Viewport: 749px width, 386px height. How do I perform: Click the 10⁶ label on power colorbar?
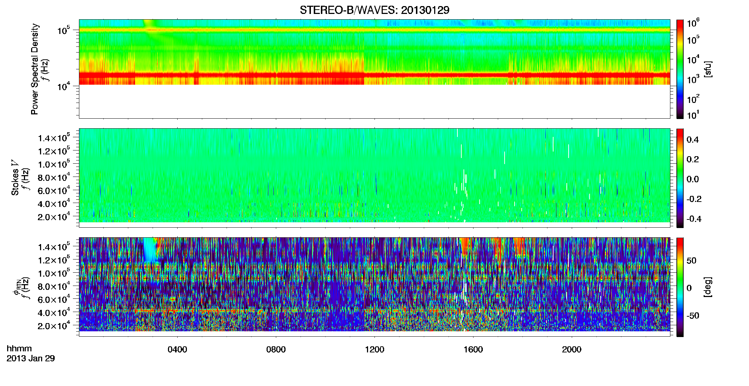693,23
